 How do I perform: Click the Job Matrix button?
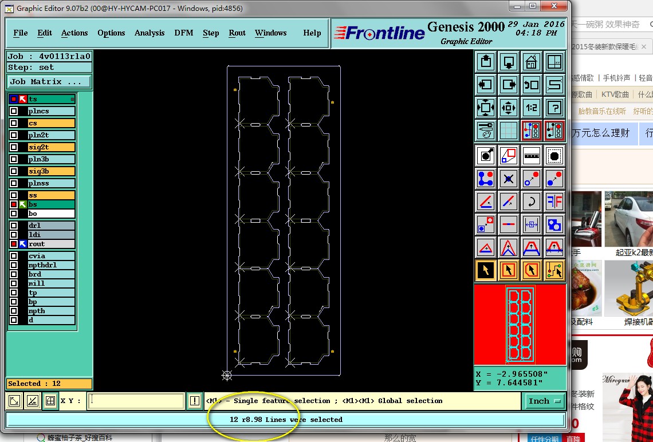pyautogui.click(x=49, y=81)
